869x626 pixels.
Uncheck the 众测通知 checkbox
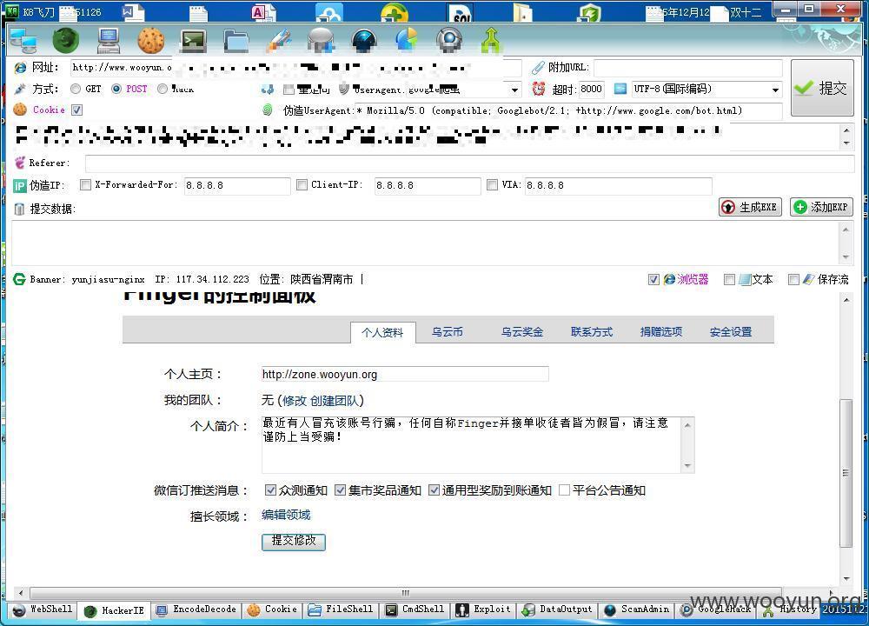pyautogui.click(x=270, y=490)
